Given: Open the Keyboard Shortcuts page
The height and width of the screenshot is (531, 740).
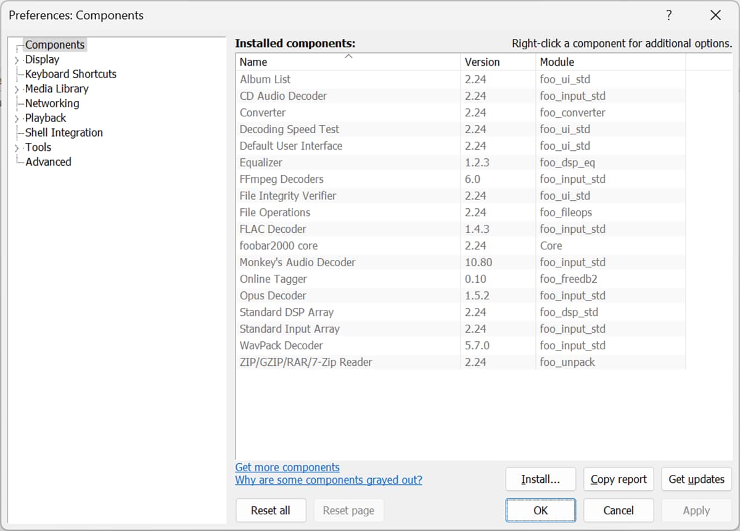Looking at the screenshot, I should [x=70, y=74].
